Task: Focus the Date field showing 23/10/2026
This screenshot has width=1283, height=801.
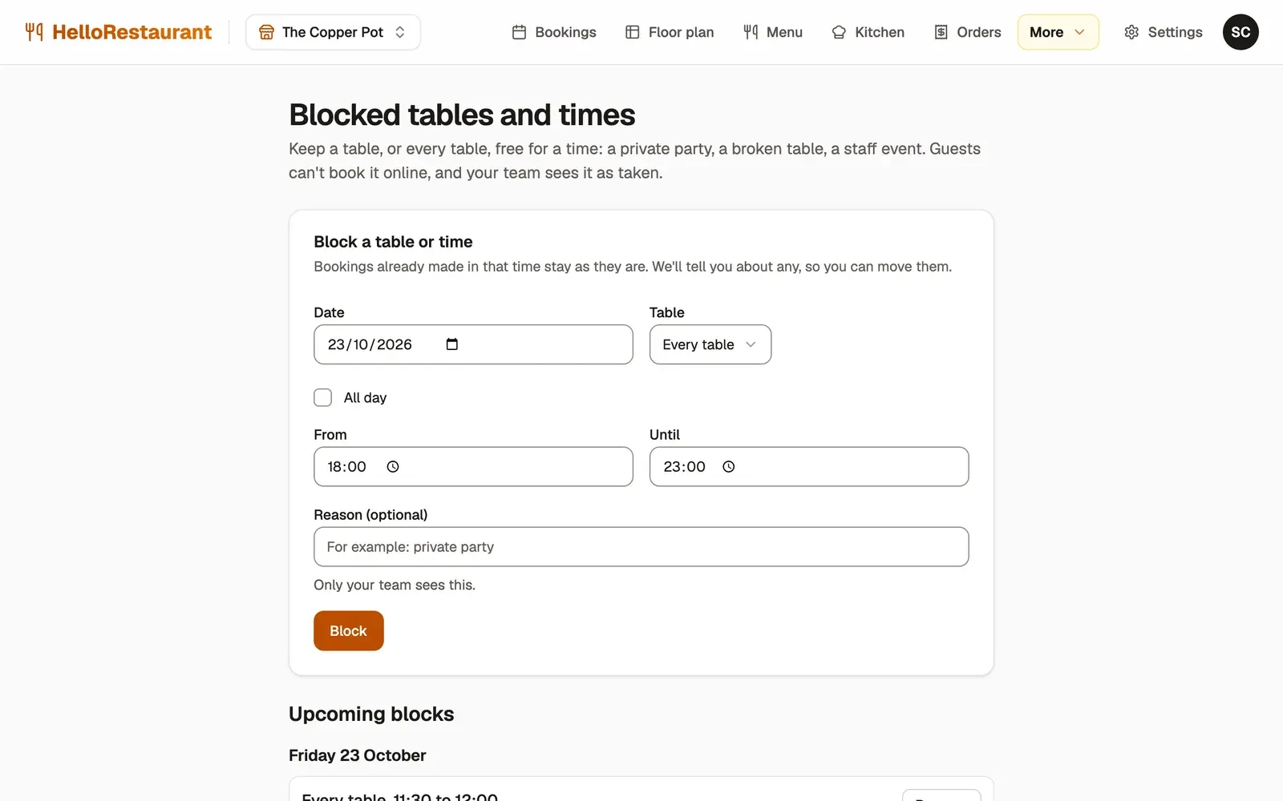Action: 473,344
